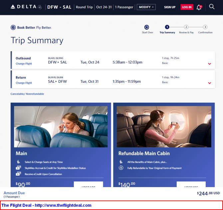
Task: Click the LOG IN button
Action: [x=187, y=7]
